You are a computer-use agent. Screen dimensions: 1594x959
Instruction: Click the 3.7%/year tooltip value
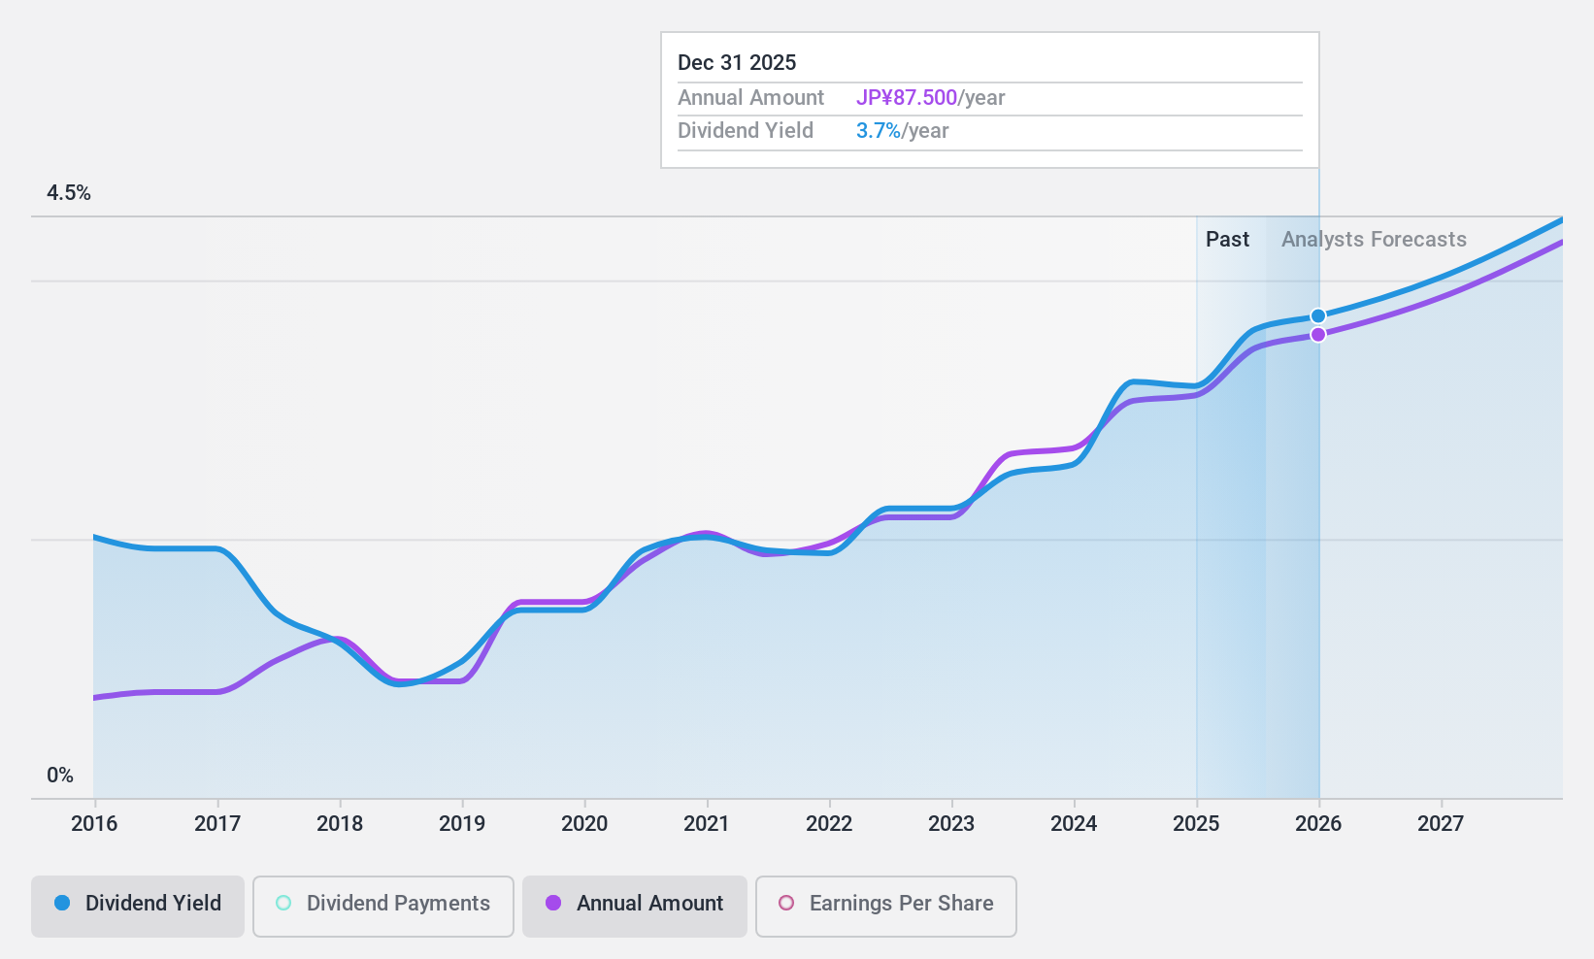click(x=902, y=131)
